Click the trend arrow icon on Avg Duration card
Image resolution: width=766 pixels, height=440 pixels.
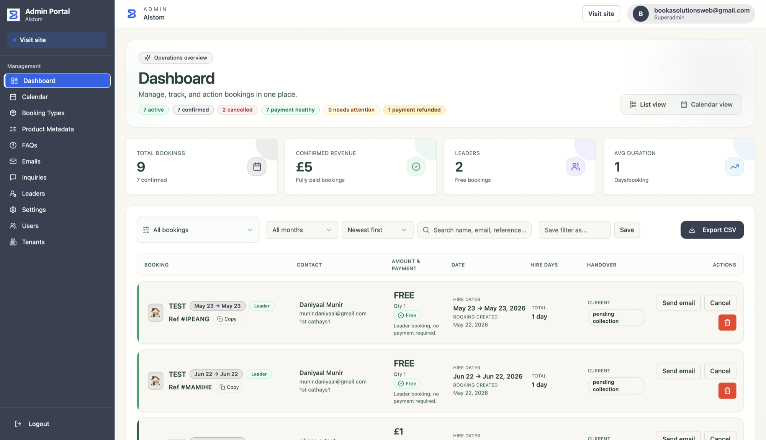[x=735, y=167]
